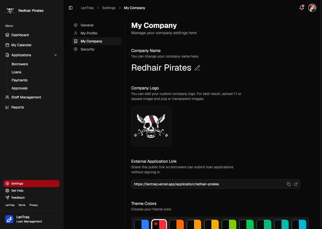Collapse the Applications section chevron
The image size is (322, 229).
(56, 55)
